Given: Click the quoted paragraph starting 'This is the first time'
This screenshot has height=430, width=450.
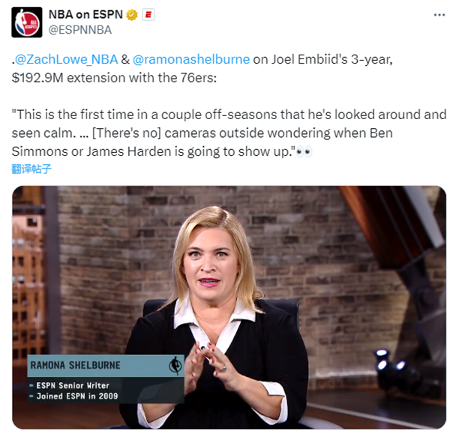Looking at the screenshot, I should (x=229, y=133).
